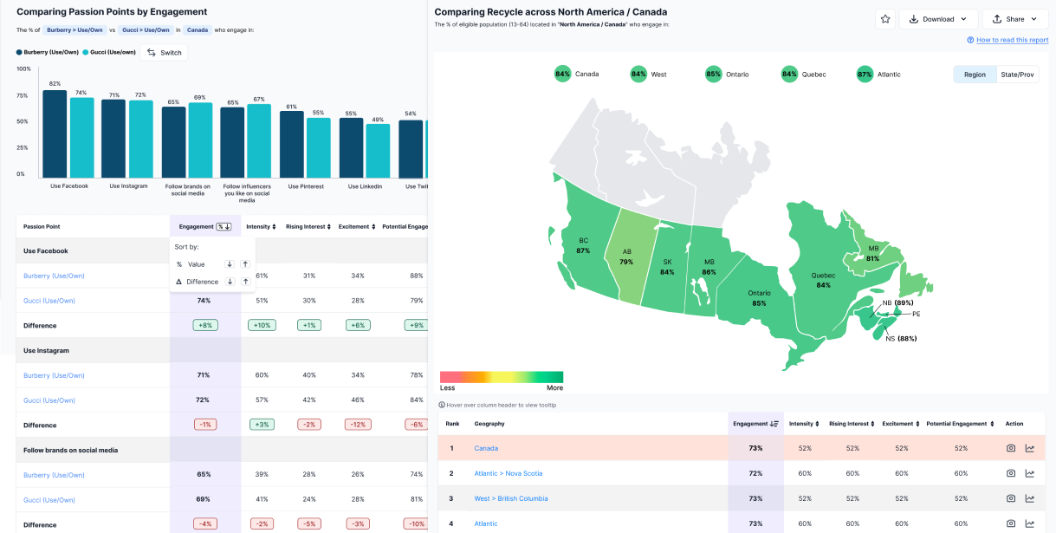Image resolution: width=1056 pixels, height=533 pixels.
Task: Select BC province on the map
Action: tap(583, 245)
